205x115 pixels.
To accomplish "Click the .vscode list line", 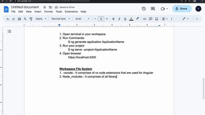I will point(106,73).
